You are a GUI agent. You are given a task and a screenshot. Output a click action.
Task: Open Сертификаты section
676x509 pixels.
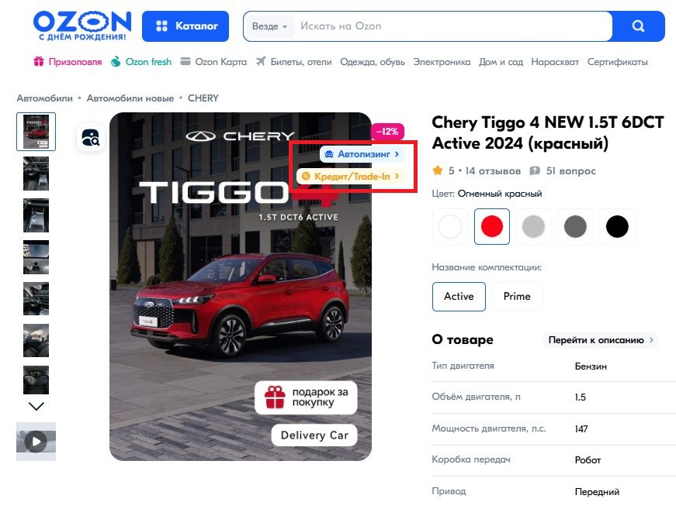coord(617,62)
